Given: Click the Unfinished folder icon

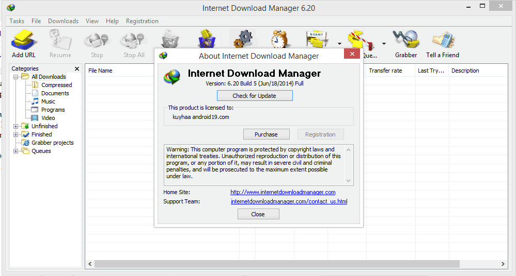Looking at the screenshot, I should click(25, 126).
